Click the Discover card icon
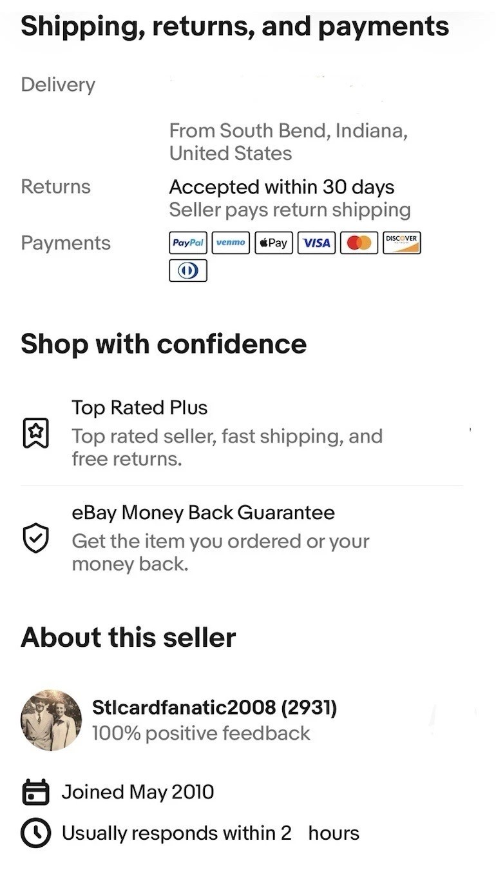This screenshot has height=872, width=496. pos(401,243)
